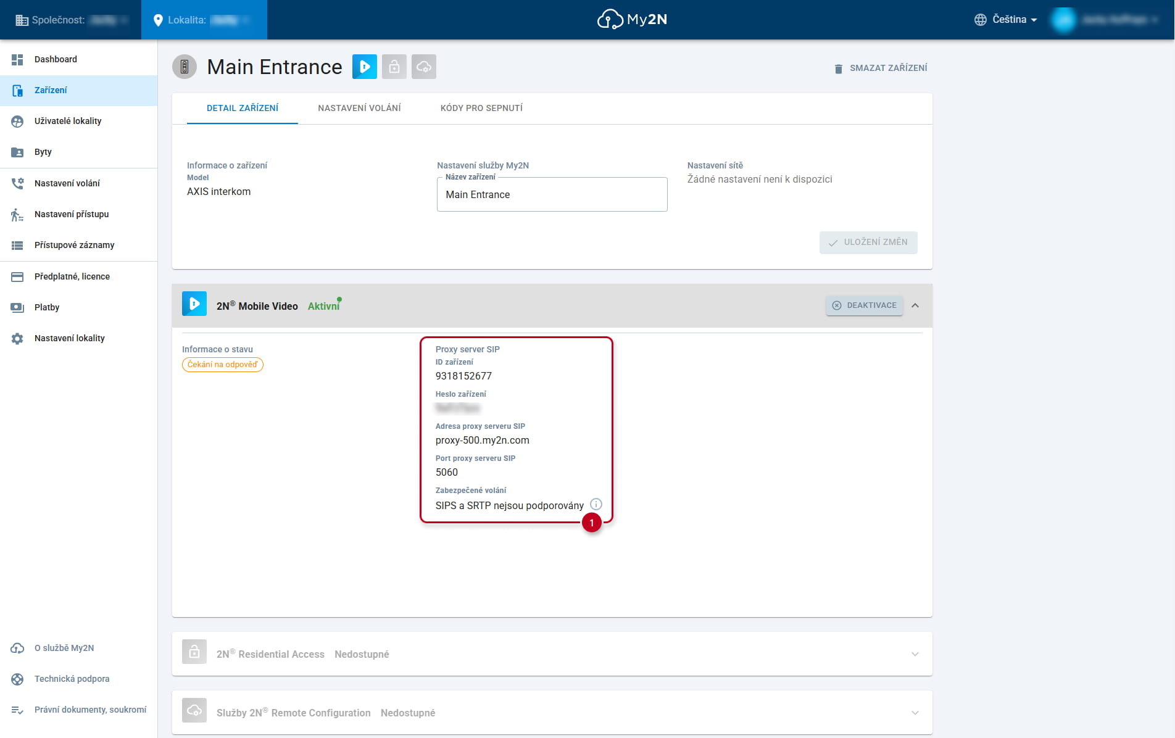Expand the 2N Residential Access section
The image size is (1175, 738).
pyautogui.click(x=915, y=654)
